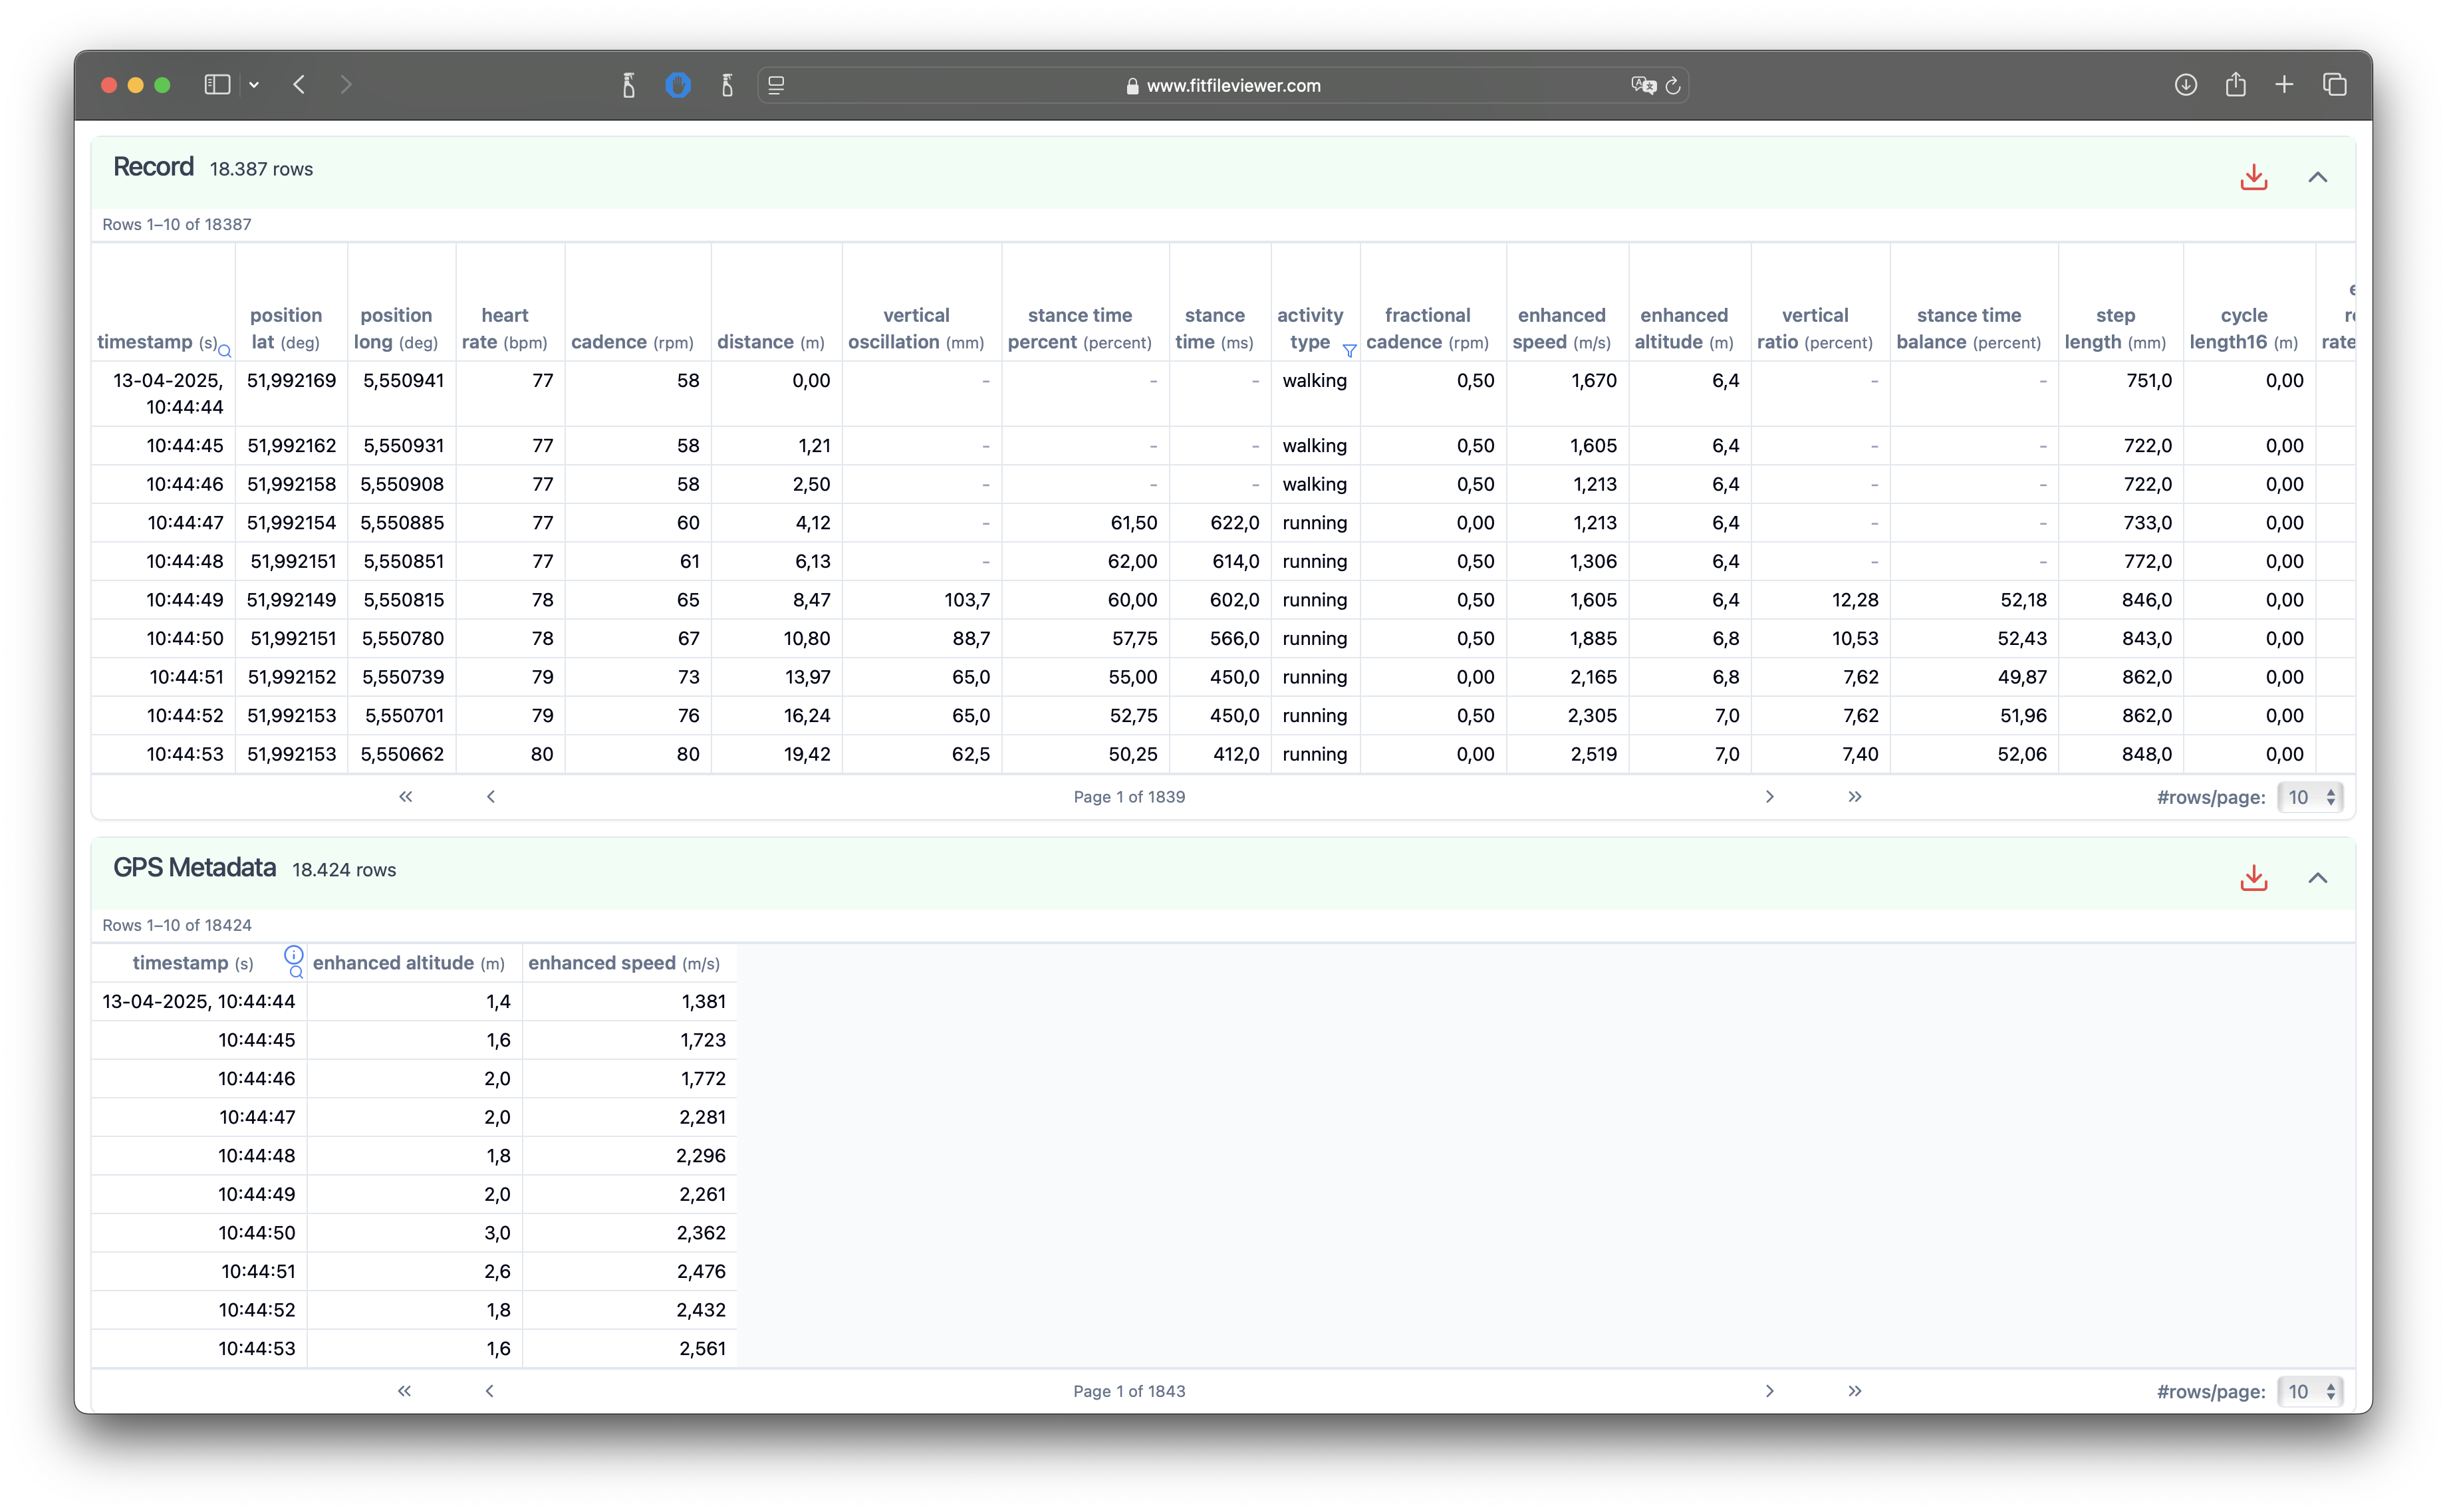Go to previous page of Record table
2447x1512 pixels.
point(490,797)
